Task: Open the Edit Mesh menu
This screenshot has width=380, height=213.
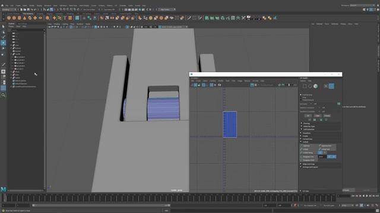Action: pos(63,5)
